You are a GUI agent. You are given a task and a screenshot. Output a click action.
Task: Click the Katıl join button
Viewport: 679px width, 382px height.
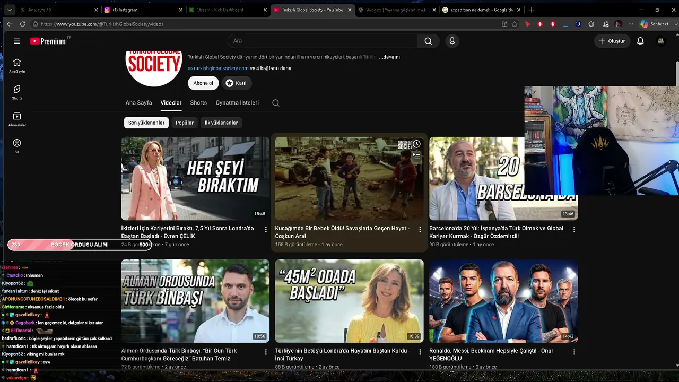point(236,83)
